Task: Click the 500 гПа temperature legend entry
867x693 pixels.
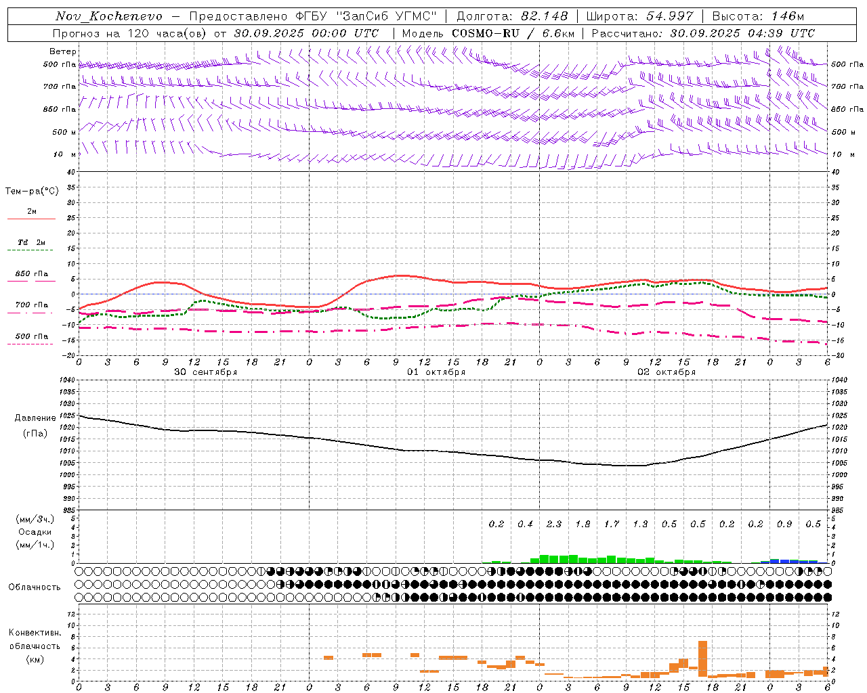Action: pyautogui.click(x=31, y=336)
